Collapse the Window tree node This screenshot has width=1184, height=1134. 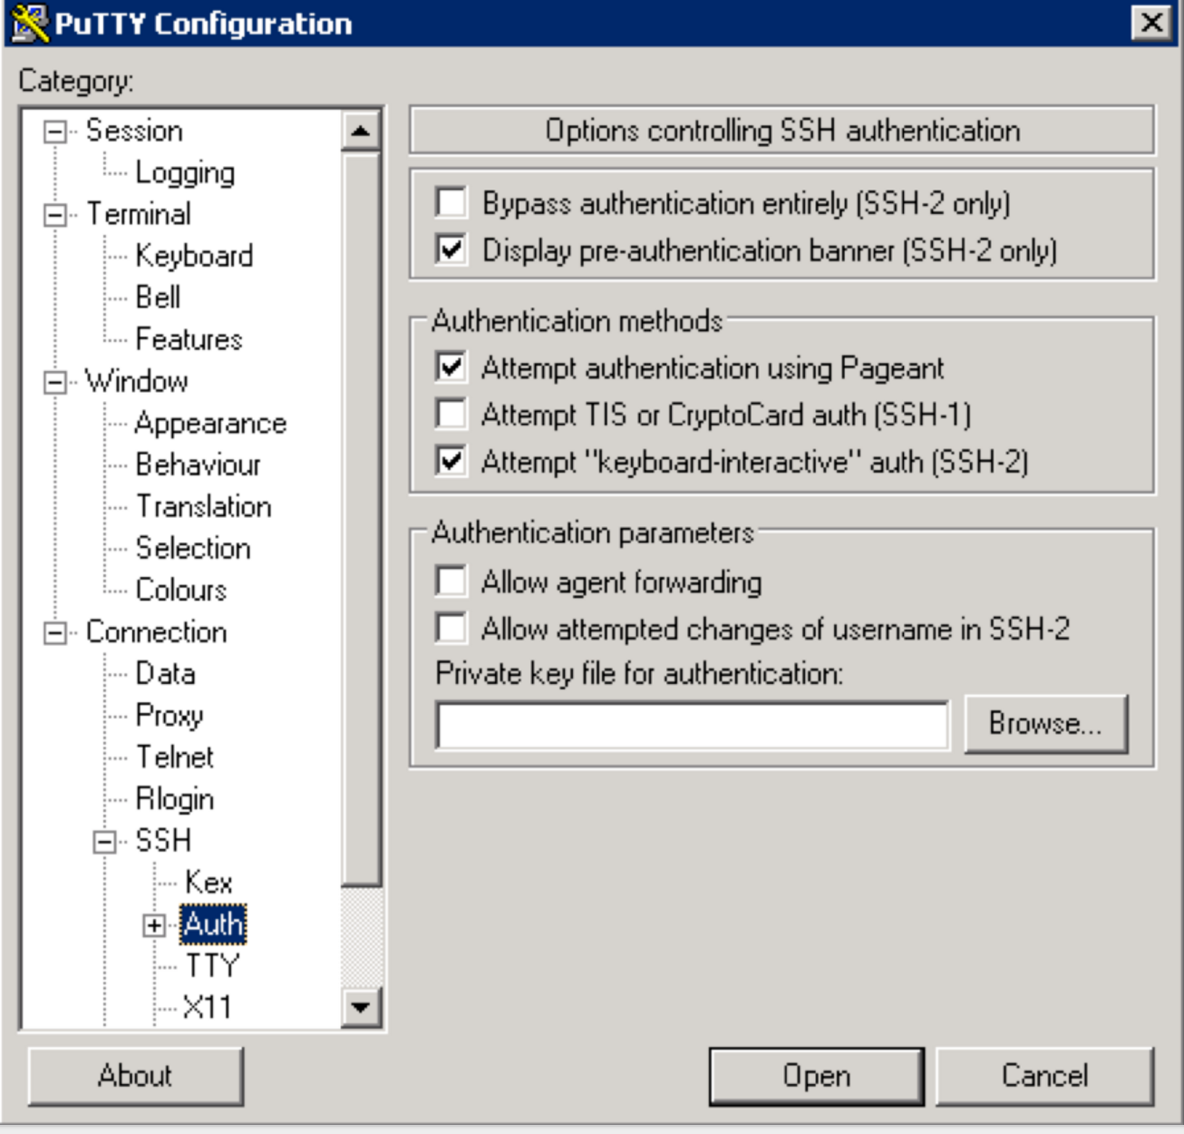click(x=55, y=382)
